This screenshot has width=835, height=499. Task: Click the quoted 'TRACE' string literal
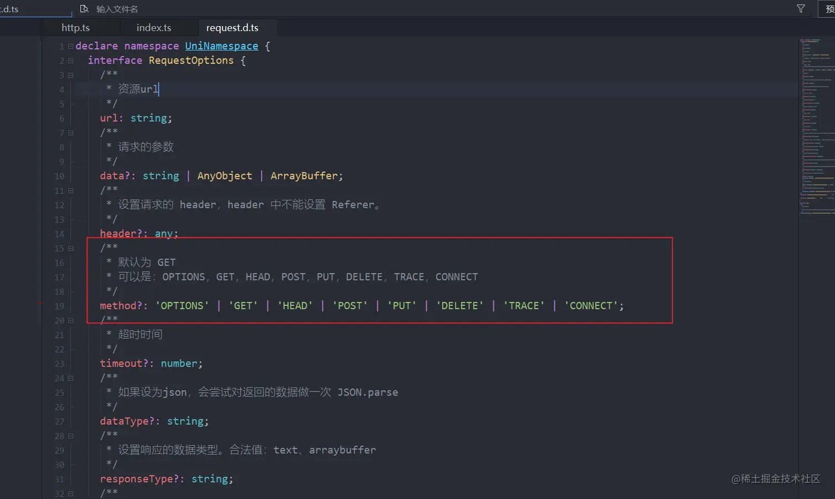(x=524, y=306)
